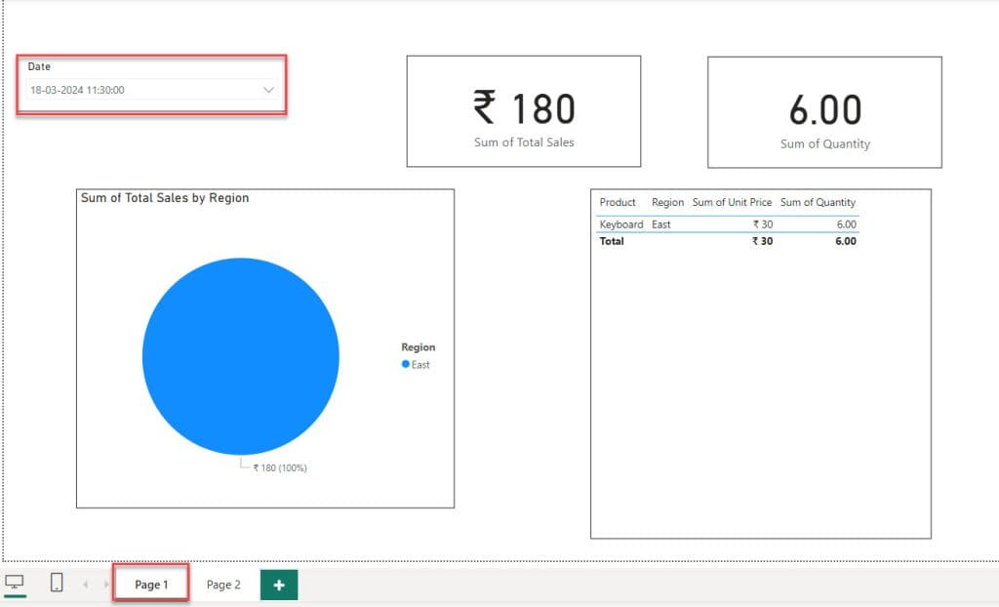Switch to desktop layout view icon

pos(14,583)
